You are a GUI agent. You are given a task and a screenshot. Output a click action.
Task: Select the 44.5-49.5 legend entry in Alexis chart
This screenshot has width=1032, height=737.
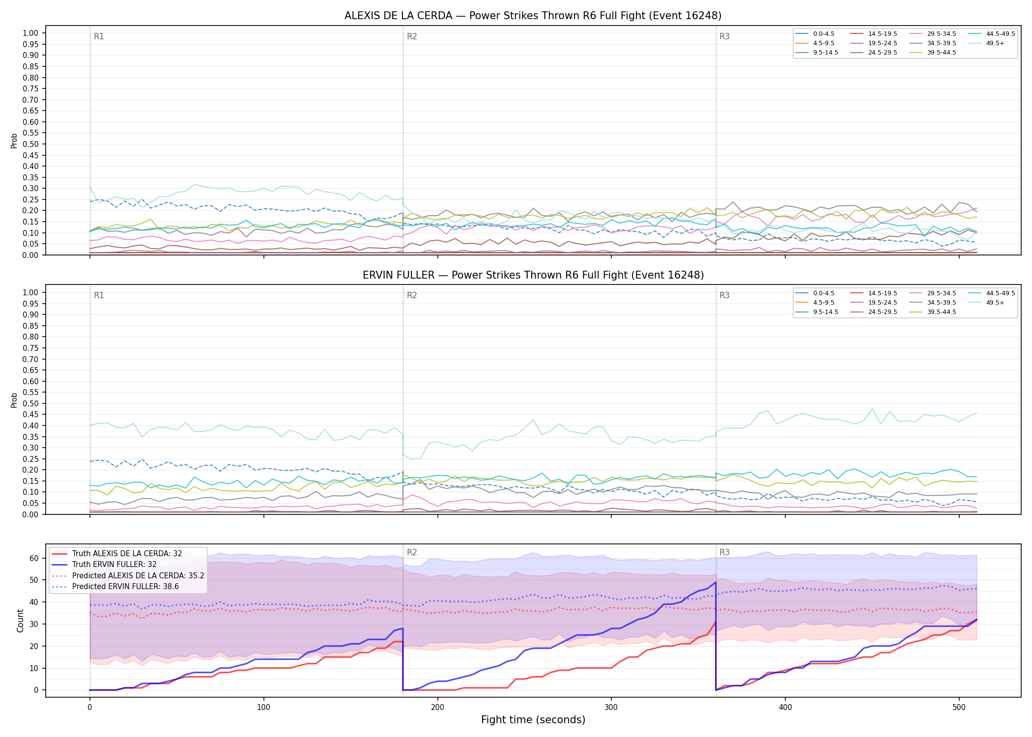(992, 34)
